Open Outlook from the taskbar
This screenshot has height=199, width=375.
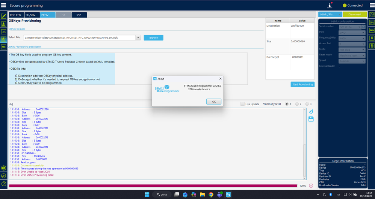185,195
